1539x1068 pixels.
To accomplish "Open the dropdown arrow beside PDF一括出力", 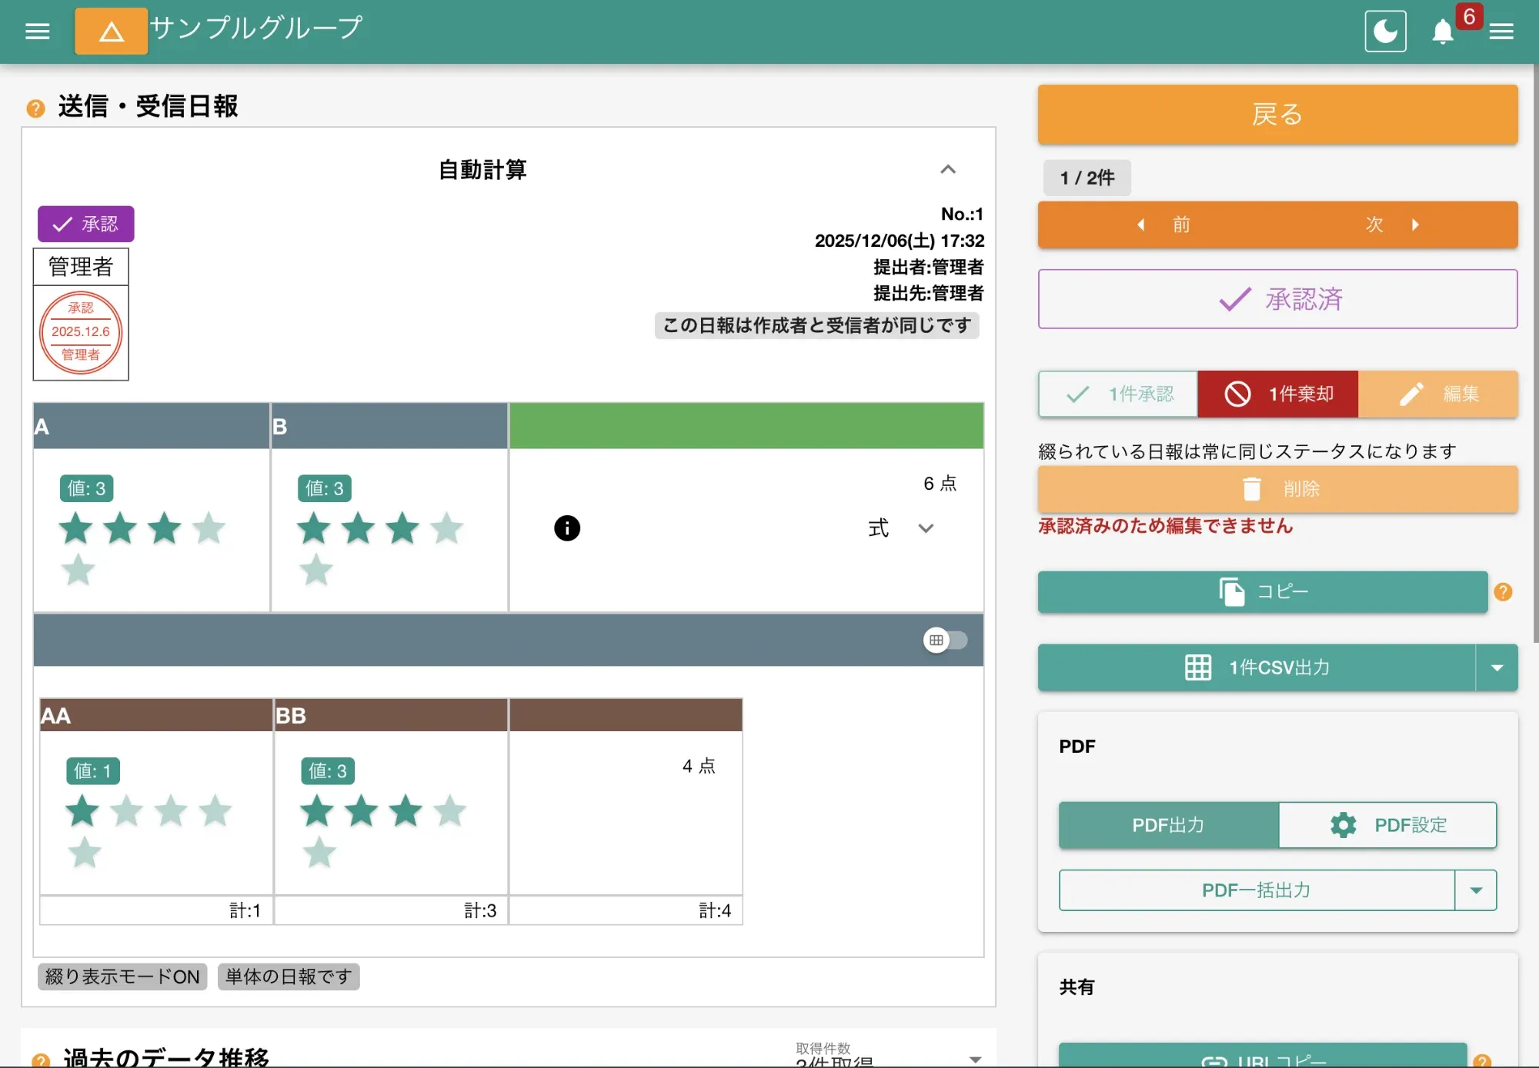I will coord(1477,890).
